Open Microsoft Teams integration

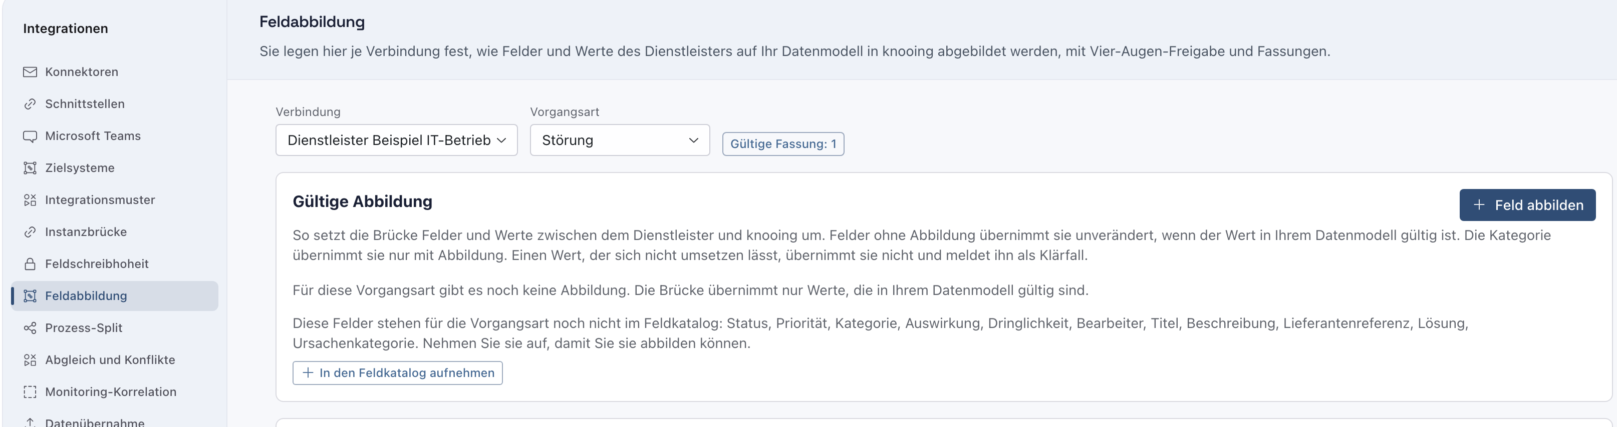click(114, 136)
